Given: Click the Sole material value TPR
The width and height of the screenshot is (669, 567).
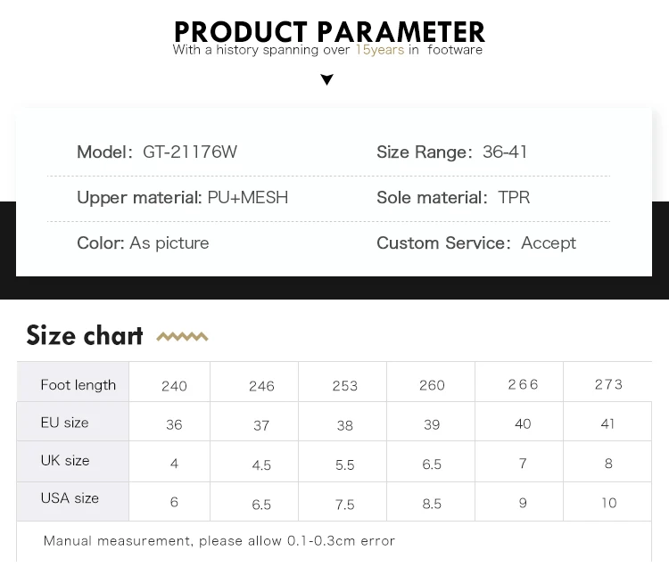Looking at the screenshot, I should point(514,198).
